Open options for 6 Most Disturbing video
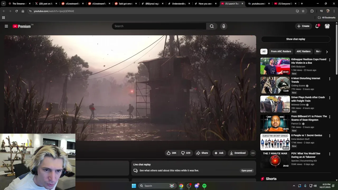This screenshot has height=190, width=338. 330,79
